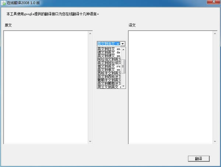Pick 英文到西班牙文 list item

click(x=109, y=77)
